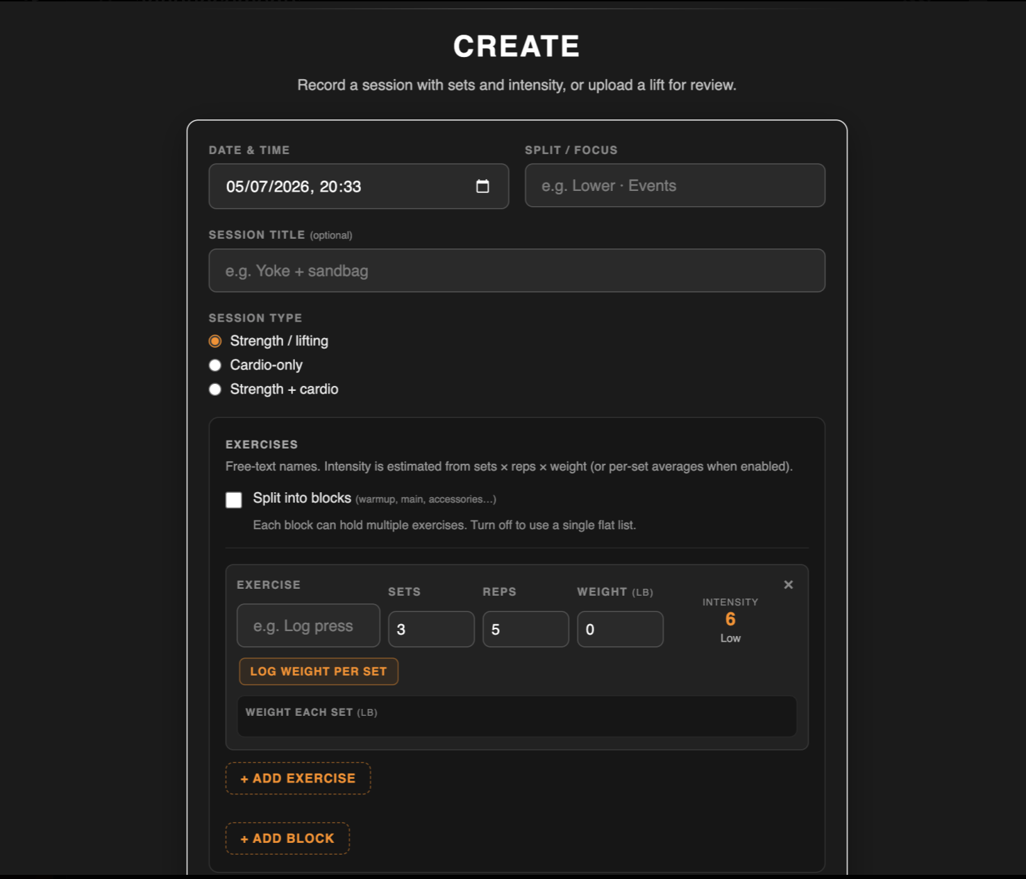Click the Weight Each Set panel
The image size is (1026, 879).
[x=516, y=716]
